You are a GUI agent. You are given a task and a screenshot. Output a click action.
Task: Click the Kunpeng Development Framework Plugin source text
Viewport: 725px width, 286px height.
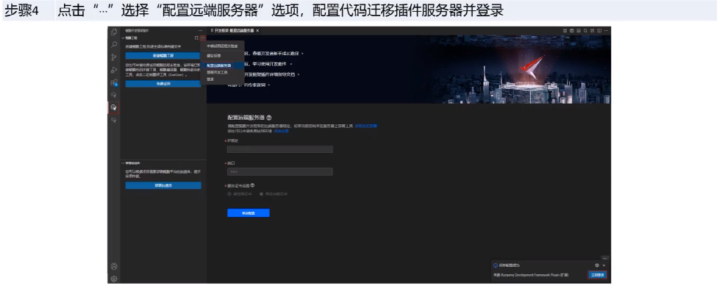(x=531, y=275)
